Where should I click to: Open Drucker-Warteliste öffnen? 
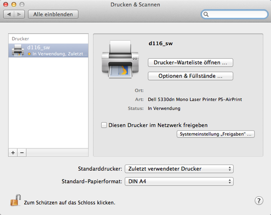(190, 63)
